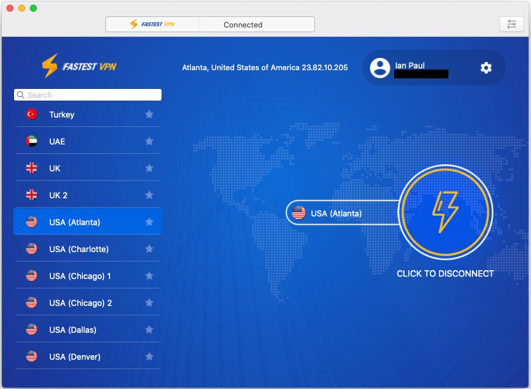Image resolution: width=531 pixels, height=389 pixels.
Task: Click the FastestVPN logo in title bar
Action: [x=153, y=25]
